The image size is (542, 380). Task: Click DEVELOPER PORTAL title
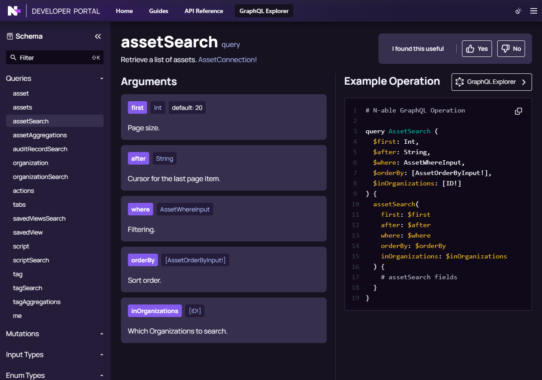click(x=66, y=11)
